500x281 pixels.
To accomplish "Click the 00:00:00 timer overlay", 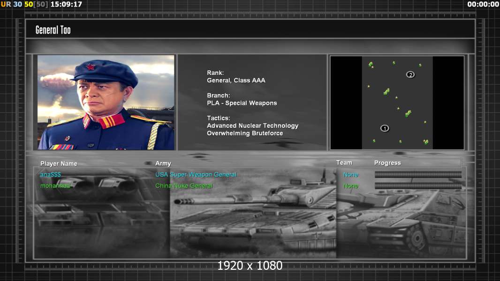I will point(483,5).
